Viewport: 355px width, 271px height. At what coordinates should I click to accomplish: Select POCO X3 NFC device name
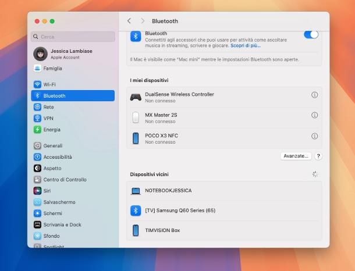click(161, 135)
